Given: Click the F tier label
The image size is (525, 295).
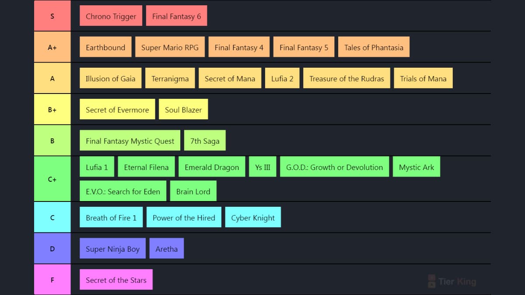Looking at the screenshot, I should click(x=52, y=280).
